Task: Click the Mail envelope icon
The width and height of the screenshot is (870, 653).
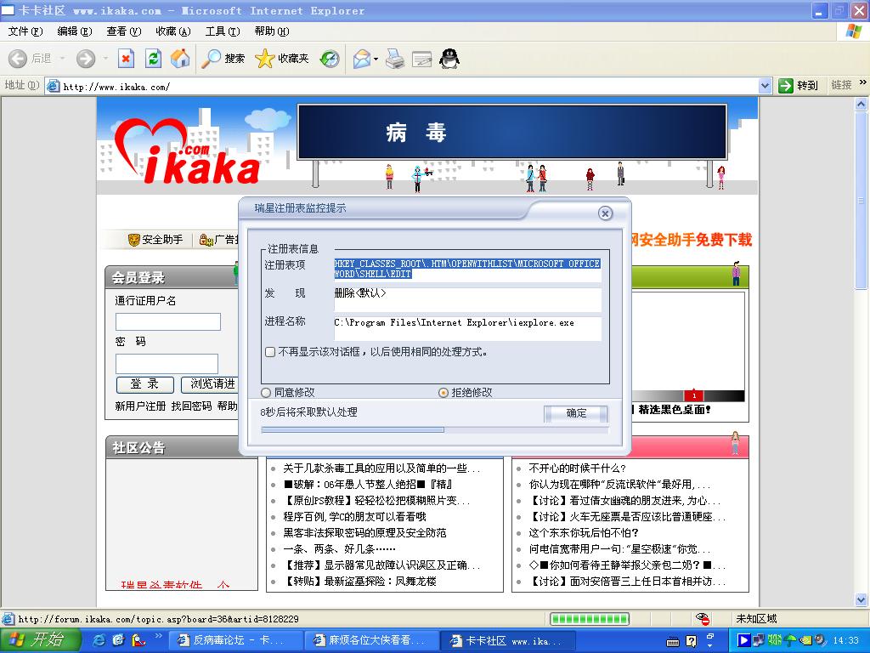Action: pos(362,59)
